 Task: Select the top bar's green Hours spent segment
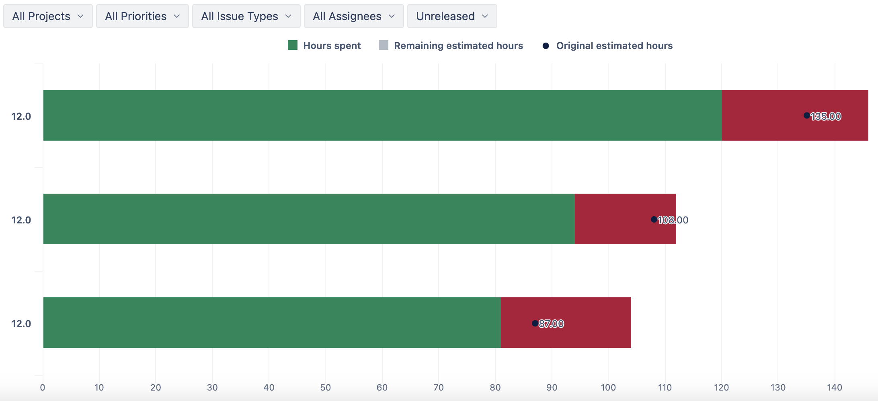click(383, 115)
